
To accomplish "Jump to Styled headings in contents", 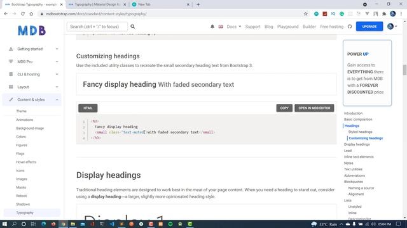I will click(360, 132).
